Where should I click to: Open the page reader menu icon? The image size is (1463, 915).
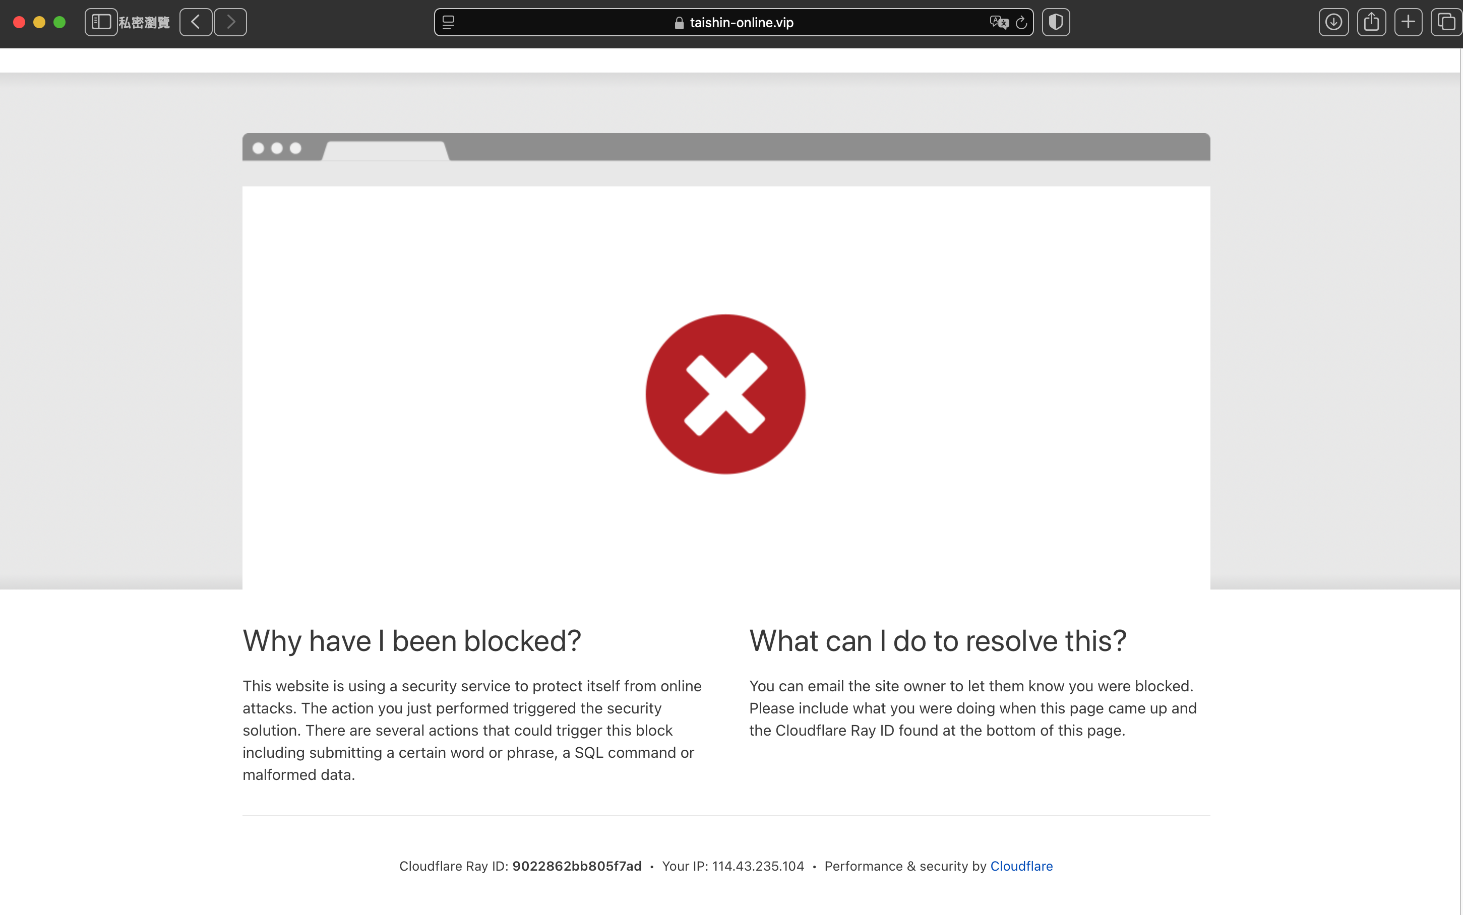click(449, 22)
